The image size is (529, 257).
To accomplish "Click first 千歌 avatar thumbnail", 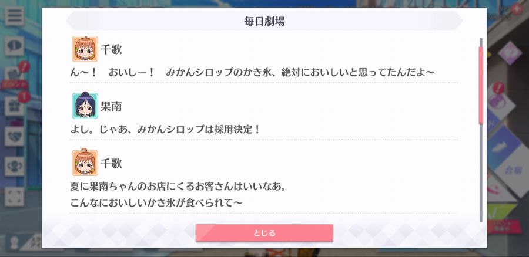I will [85, 49].
